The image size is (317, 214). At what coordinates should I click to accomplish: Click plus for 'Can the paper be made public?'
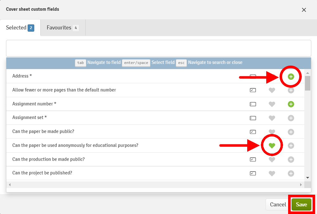(291, 132)
